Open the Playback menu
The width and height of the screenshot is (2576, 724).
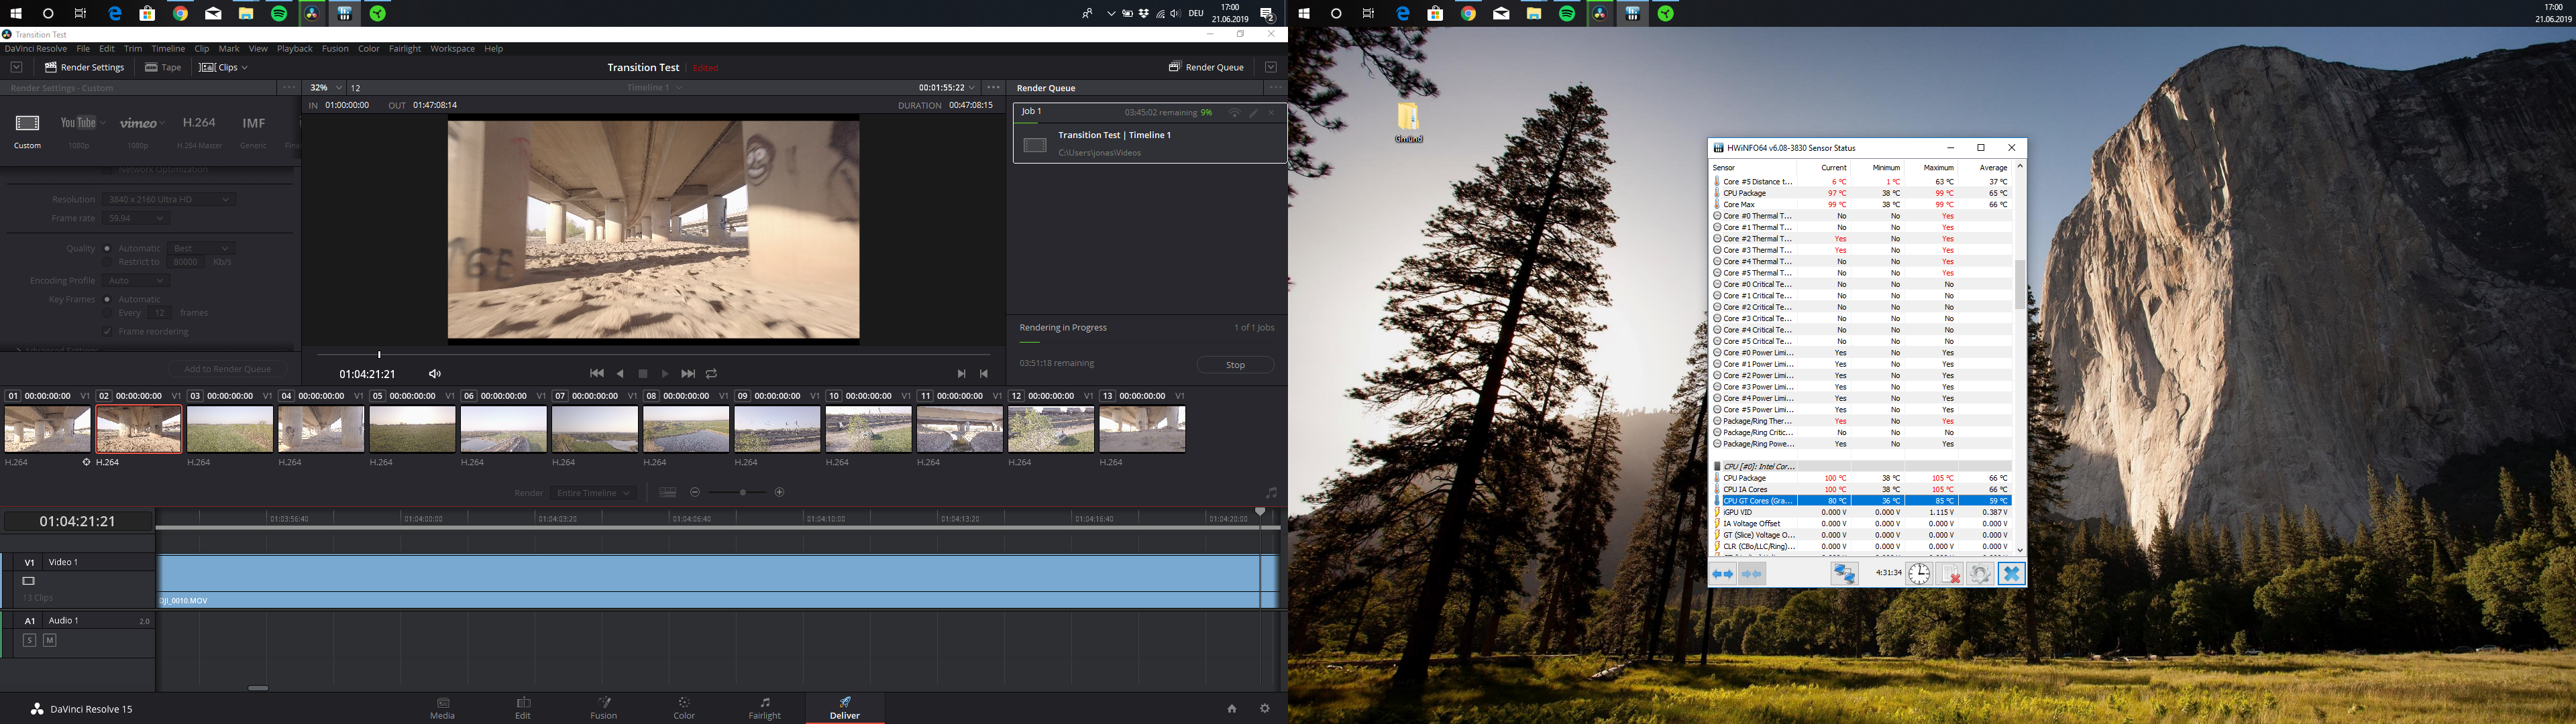tap(295, 48)
